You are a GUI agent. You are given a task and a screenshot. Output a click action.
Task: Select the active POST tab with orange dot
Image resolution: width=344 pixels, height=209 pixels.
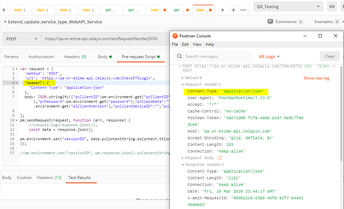click(x=203, y=10)
